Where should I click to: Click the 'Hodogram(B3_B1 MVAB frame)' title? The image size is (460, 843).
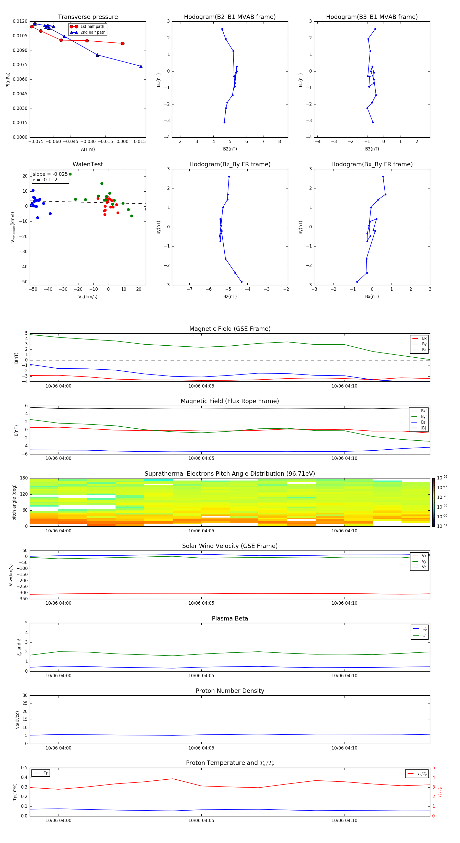point(372,17)
